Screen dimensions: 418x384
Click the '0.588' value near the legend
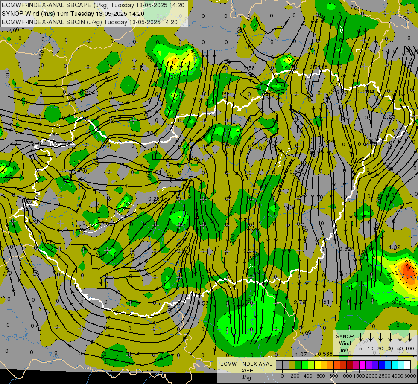[x=325, y=354]
